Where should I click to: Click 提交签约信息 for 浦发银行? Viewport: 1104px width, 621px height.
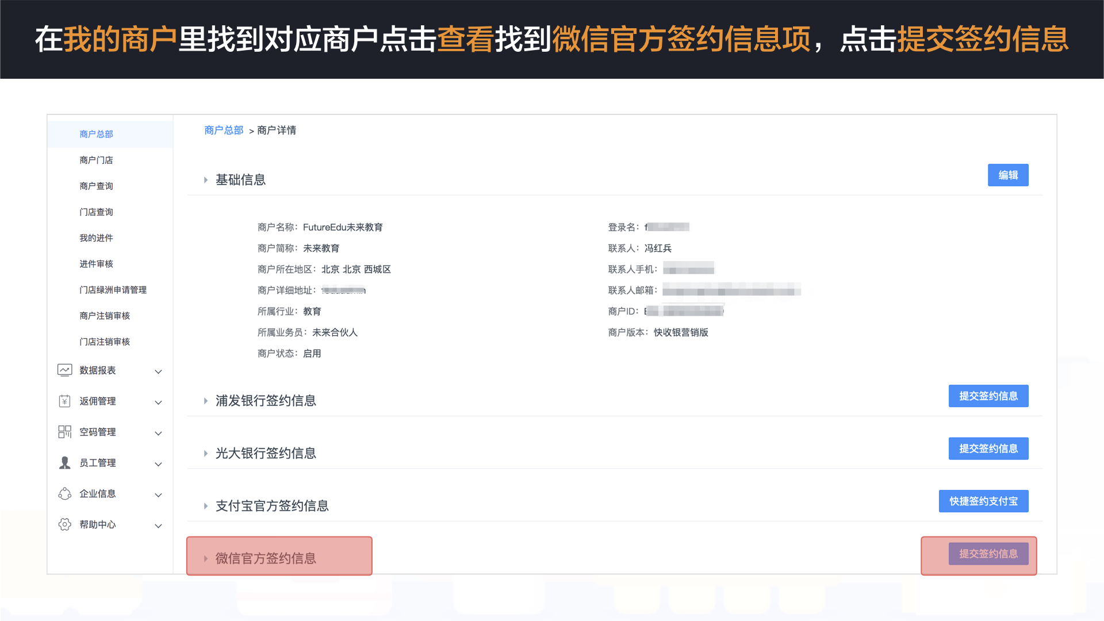coord(988,396)
